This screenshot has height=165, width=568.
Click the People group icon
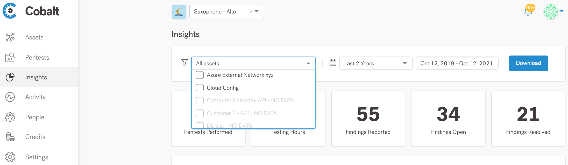pos(10,117)
